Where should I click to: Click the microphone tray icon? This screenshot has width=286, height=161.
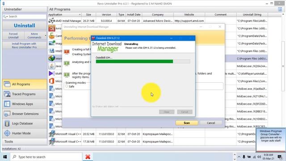click(244, 157)
